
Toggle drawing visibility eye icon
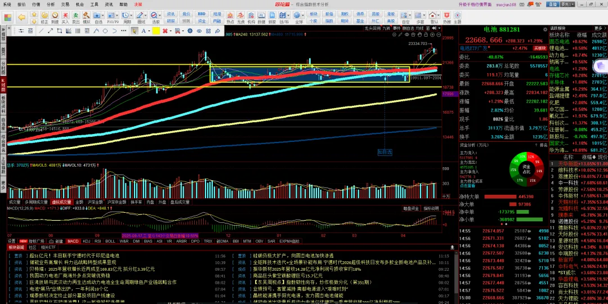(x=199, y=30)
